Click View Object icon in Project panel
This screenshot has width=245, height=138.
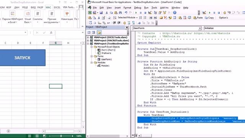click(93, 32)
